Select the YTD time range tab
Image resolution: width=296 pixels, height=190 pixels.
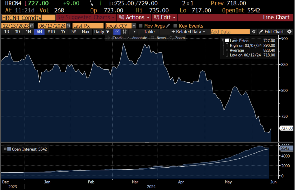51,32
